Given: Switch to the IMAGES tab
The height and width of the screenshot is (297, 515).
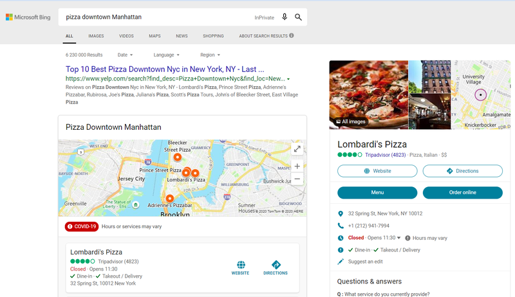Looking at the screenshot, I should (96, 36).
